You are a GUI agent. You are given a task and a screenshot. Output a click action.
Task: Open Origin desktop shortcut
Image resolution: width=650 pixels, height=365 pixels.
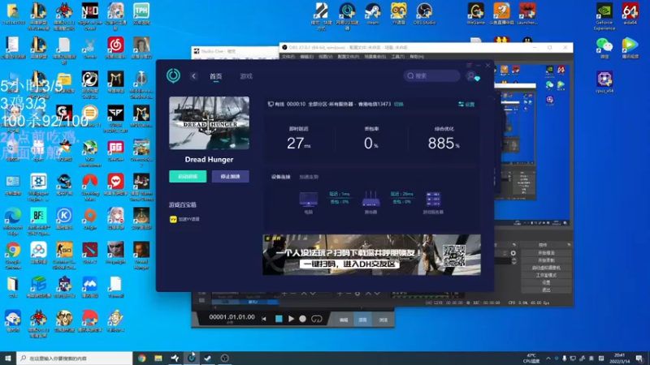(x=90, y=219)
